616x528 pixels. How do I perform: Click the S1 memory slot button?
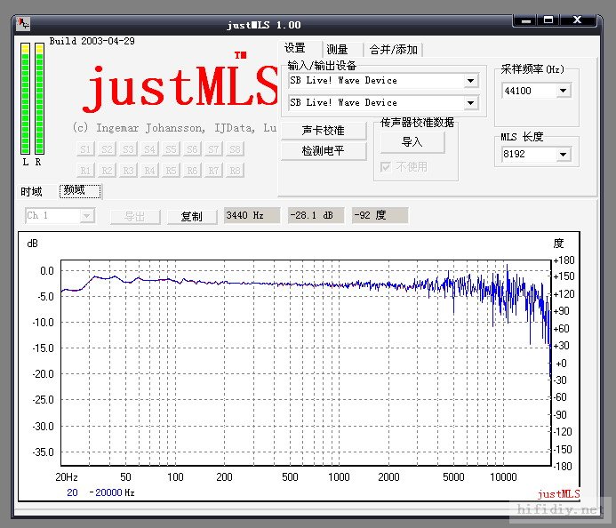click(x=85, y=149)
